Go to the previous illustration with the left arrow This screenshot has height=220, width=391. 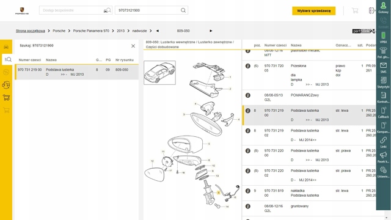[158, 31]
